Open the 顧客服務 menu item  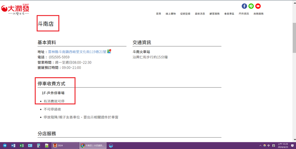[215, 14]
